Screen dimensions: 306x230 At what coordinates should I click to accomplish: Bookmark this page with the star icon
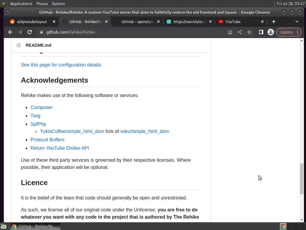[249, 32]
